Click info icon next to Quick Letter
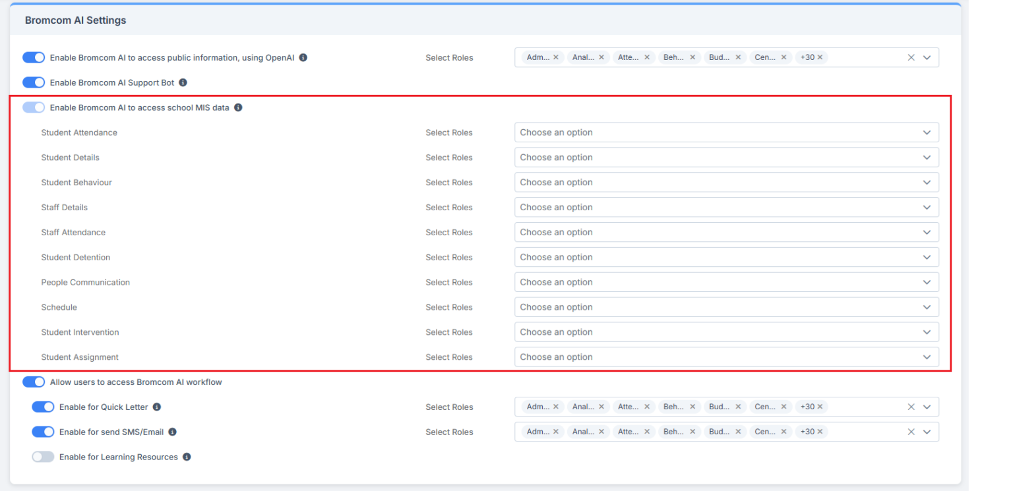Viewport: 1013px width, 491px height. [x=157, y=407]
